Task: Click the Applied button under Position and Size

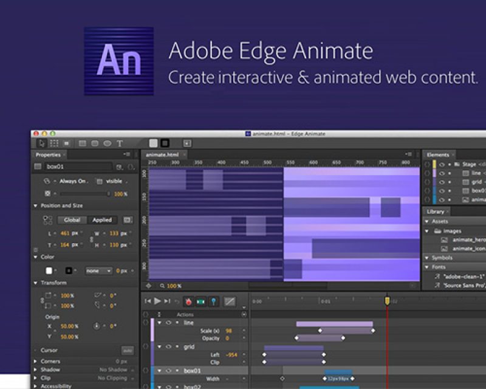Action: 101,219
